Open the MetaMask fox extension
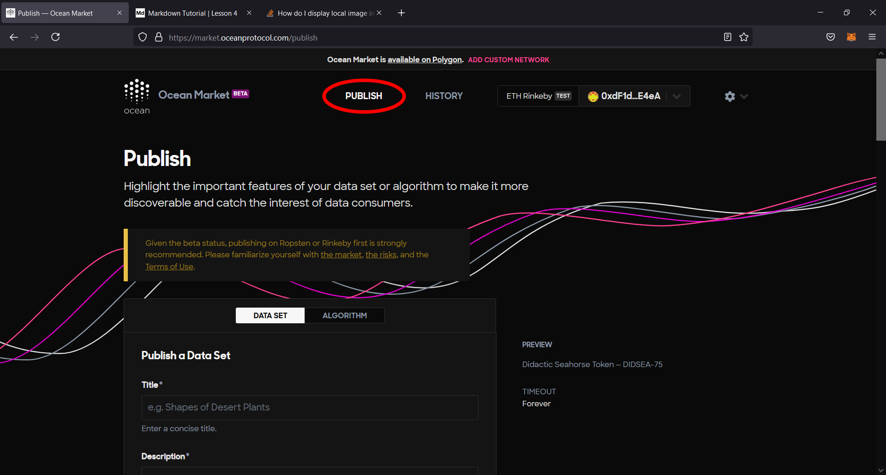This screenshot has height=475, width=886. click(851, 37)
